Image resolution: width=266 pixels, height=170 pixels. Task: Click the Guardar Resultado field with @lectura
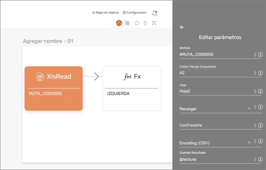point(216,159)
